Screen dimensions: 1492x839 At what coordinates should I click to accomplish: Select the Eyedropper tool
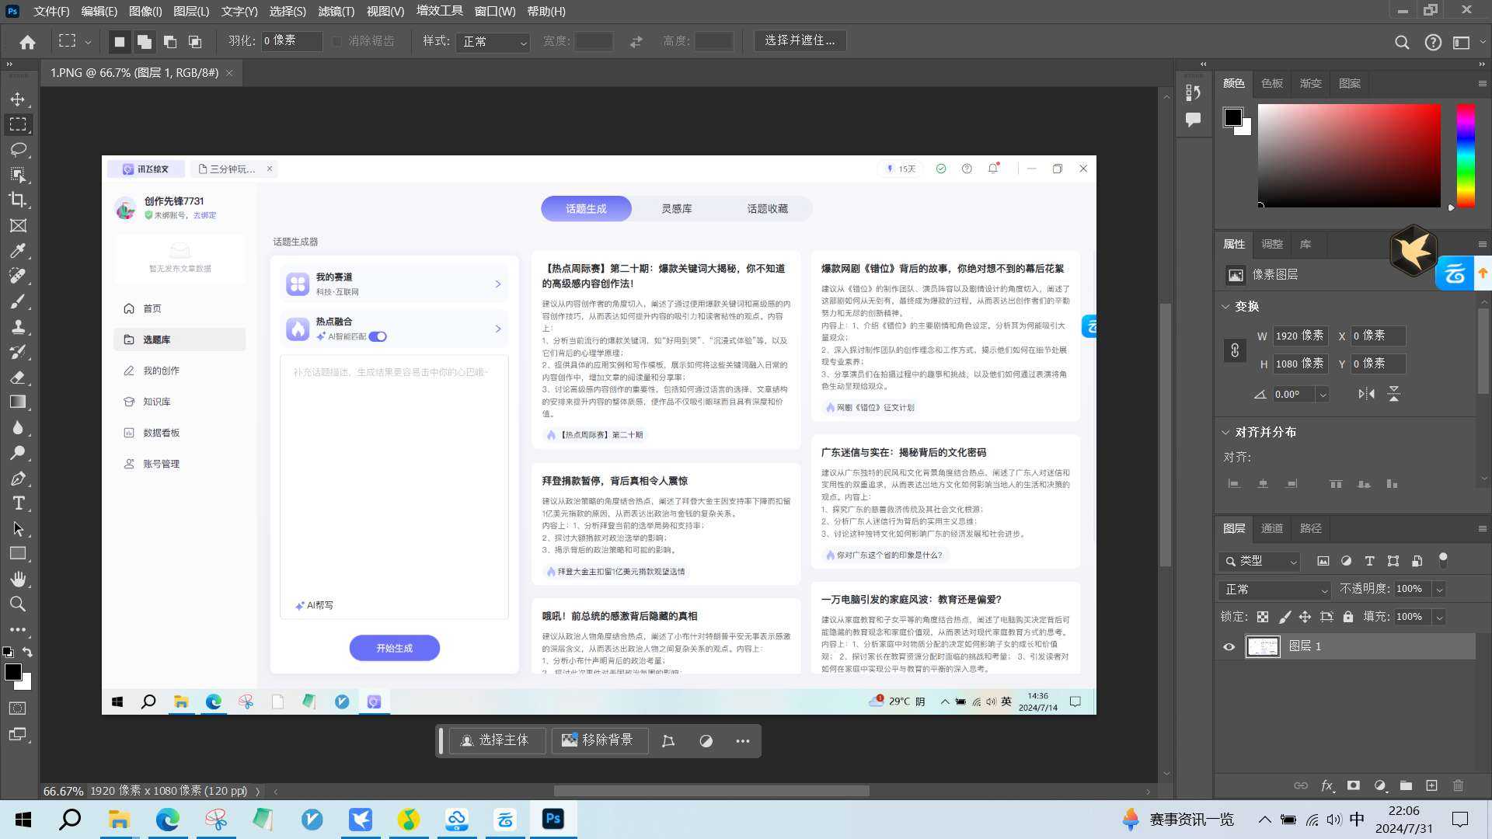tap(18, 251)
